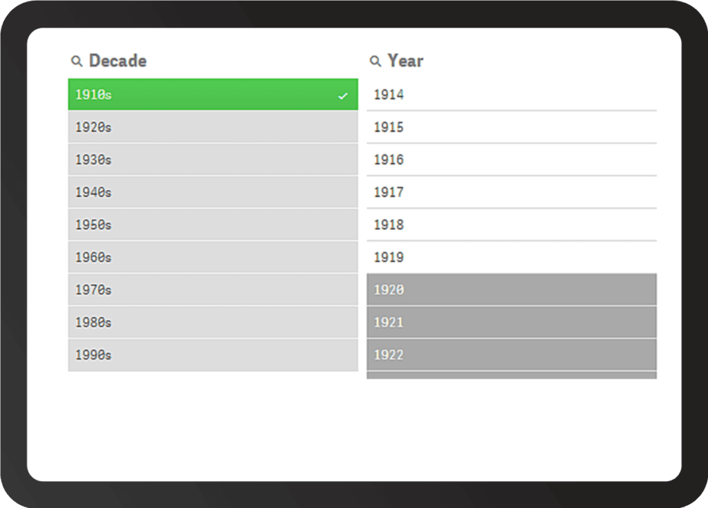Select the 1990s decade
This screenshot has height=508, width=708.
click(213, 355)
